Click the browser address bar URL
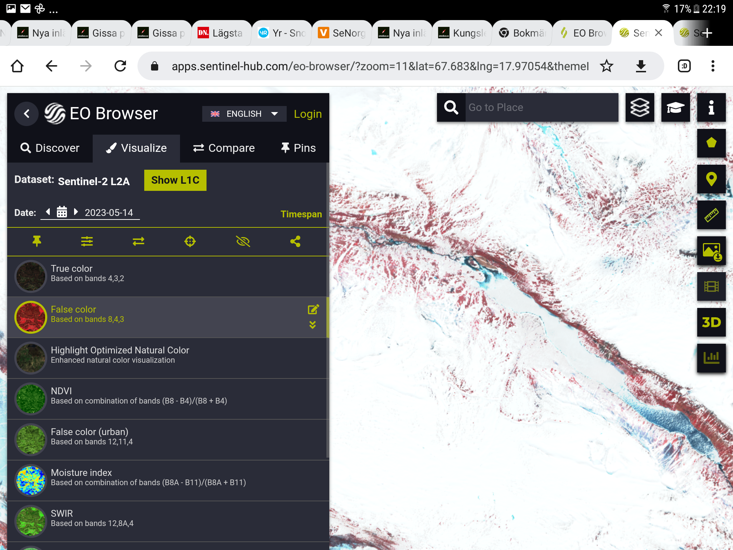Viewport: 733px width, 550px height. point(380,66)
